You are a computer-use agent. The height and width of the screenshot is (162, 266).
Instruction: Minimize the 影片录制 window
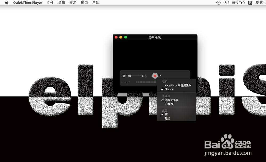coord(121,37)
